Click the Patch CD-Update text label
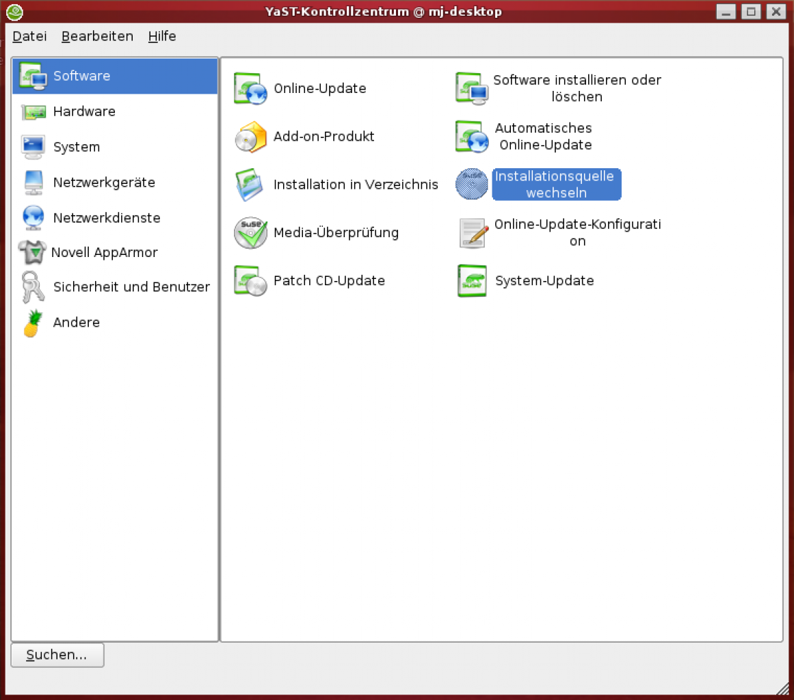 (x=329, y=281)
